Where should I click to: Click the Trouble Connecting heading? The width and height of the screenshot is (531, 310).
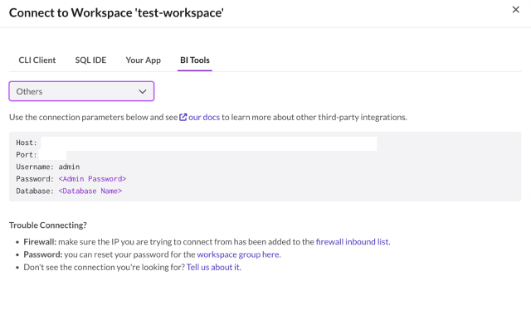coord(48,225)
